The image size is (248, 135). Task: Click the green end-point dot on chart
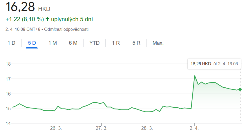point(240,89)
